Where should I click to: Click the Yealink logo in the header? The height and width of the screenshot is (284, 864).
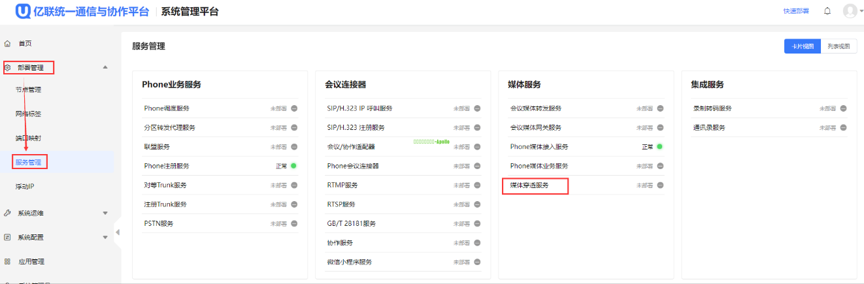point(24,12)
